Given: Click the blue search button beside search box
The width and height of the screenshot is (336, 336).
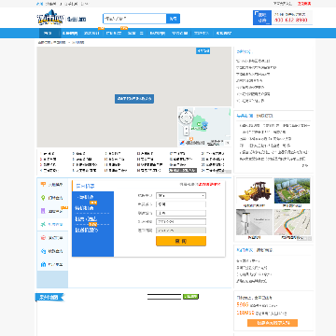Looking at the screenshot, I should [x=173, y=19].
